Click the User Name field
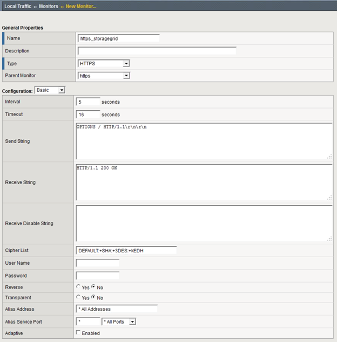 (x=97, y=263)
